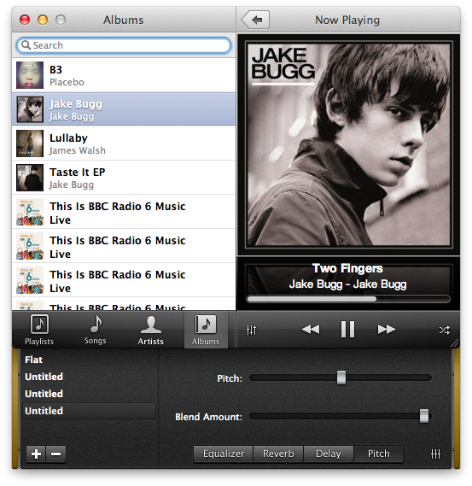Click the large Jake Bugg album artwork

[348, 144]
